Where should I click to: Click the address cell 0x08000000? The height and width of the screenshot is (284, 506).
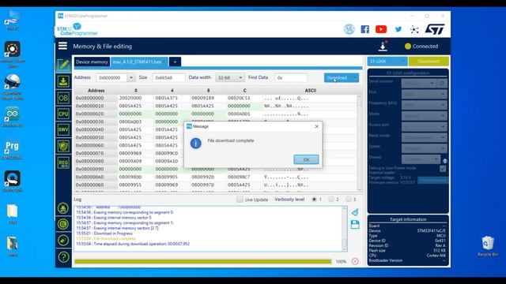(96, 98)
